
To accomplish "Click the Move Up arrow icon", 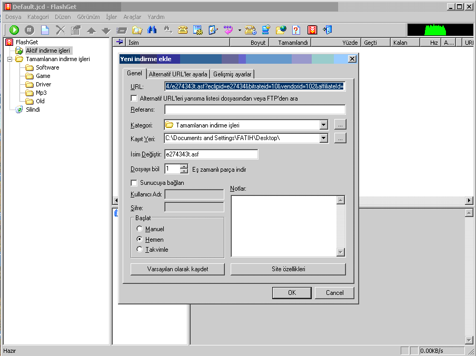I will [92, 31].
